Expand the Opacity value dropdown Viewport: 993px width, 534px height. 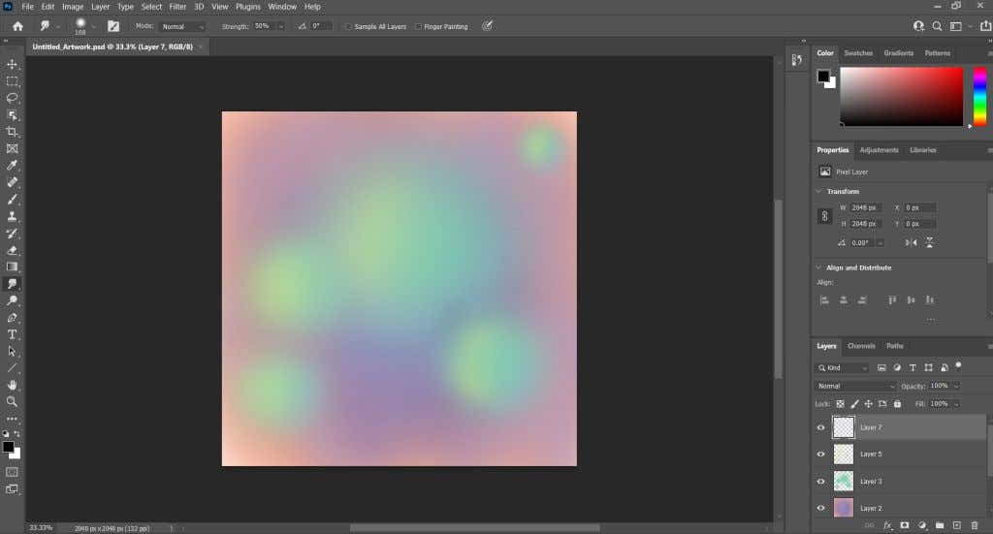click(x=956, y=386)
